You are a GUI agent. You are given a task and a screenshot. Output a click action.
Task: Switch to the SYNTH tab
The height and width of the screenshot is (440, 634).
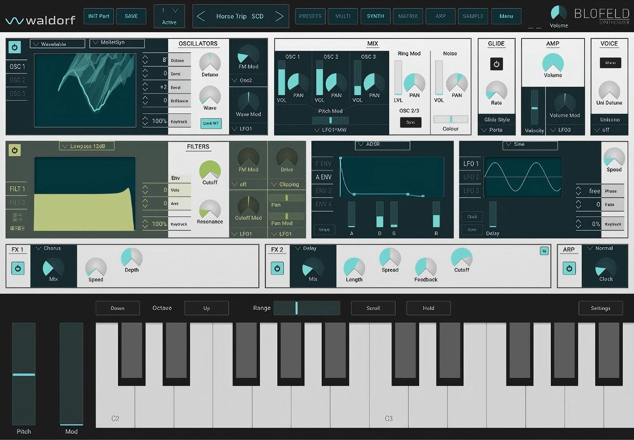tap(375, 16)
